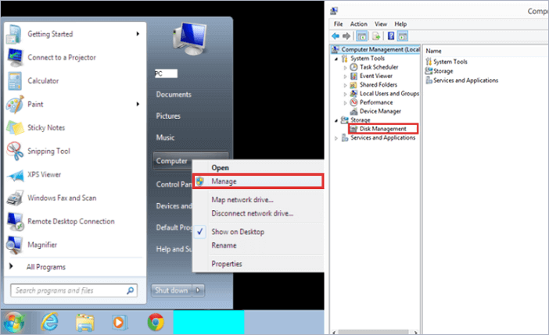Image resolution: width=549 pixels, height=335 pixels.
Task: Open Remote Desktop Connection icon
Action: point(15,221)
